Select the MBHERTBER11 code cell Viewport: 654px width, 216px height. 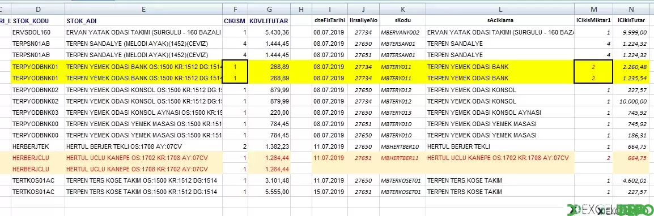tap(402, 158)
